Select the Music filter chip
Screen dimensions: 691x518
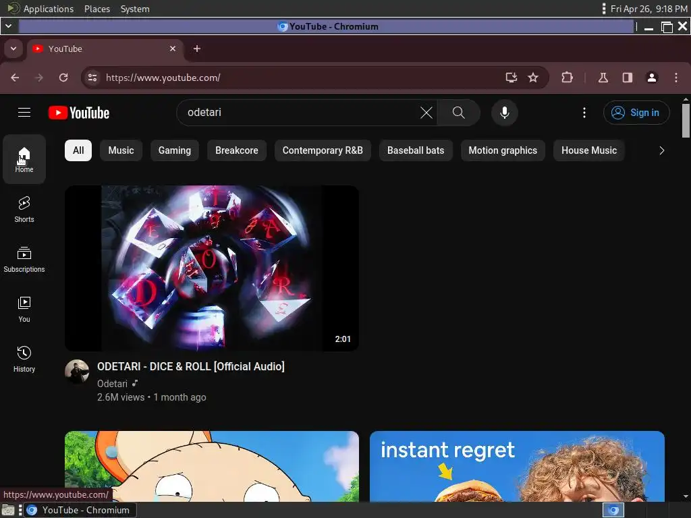click(x=121, y=150)
